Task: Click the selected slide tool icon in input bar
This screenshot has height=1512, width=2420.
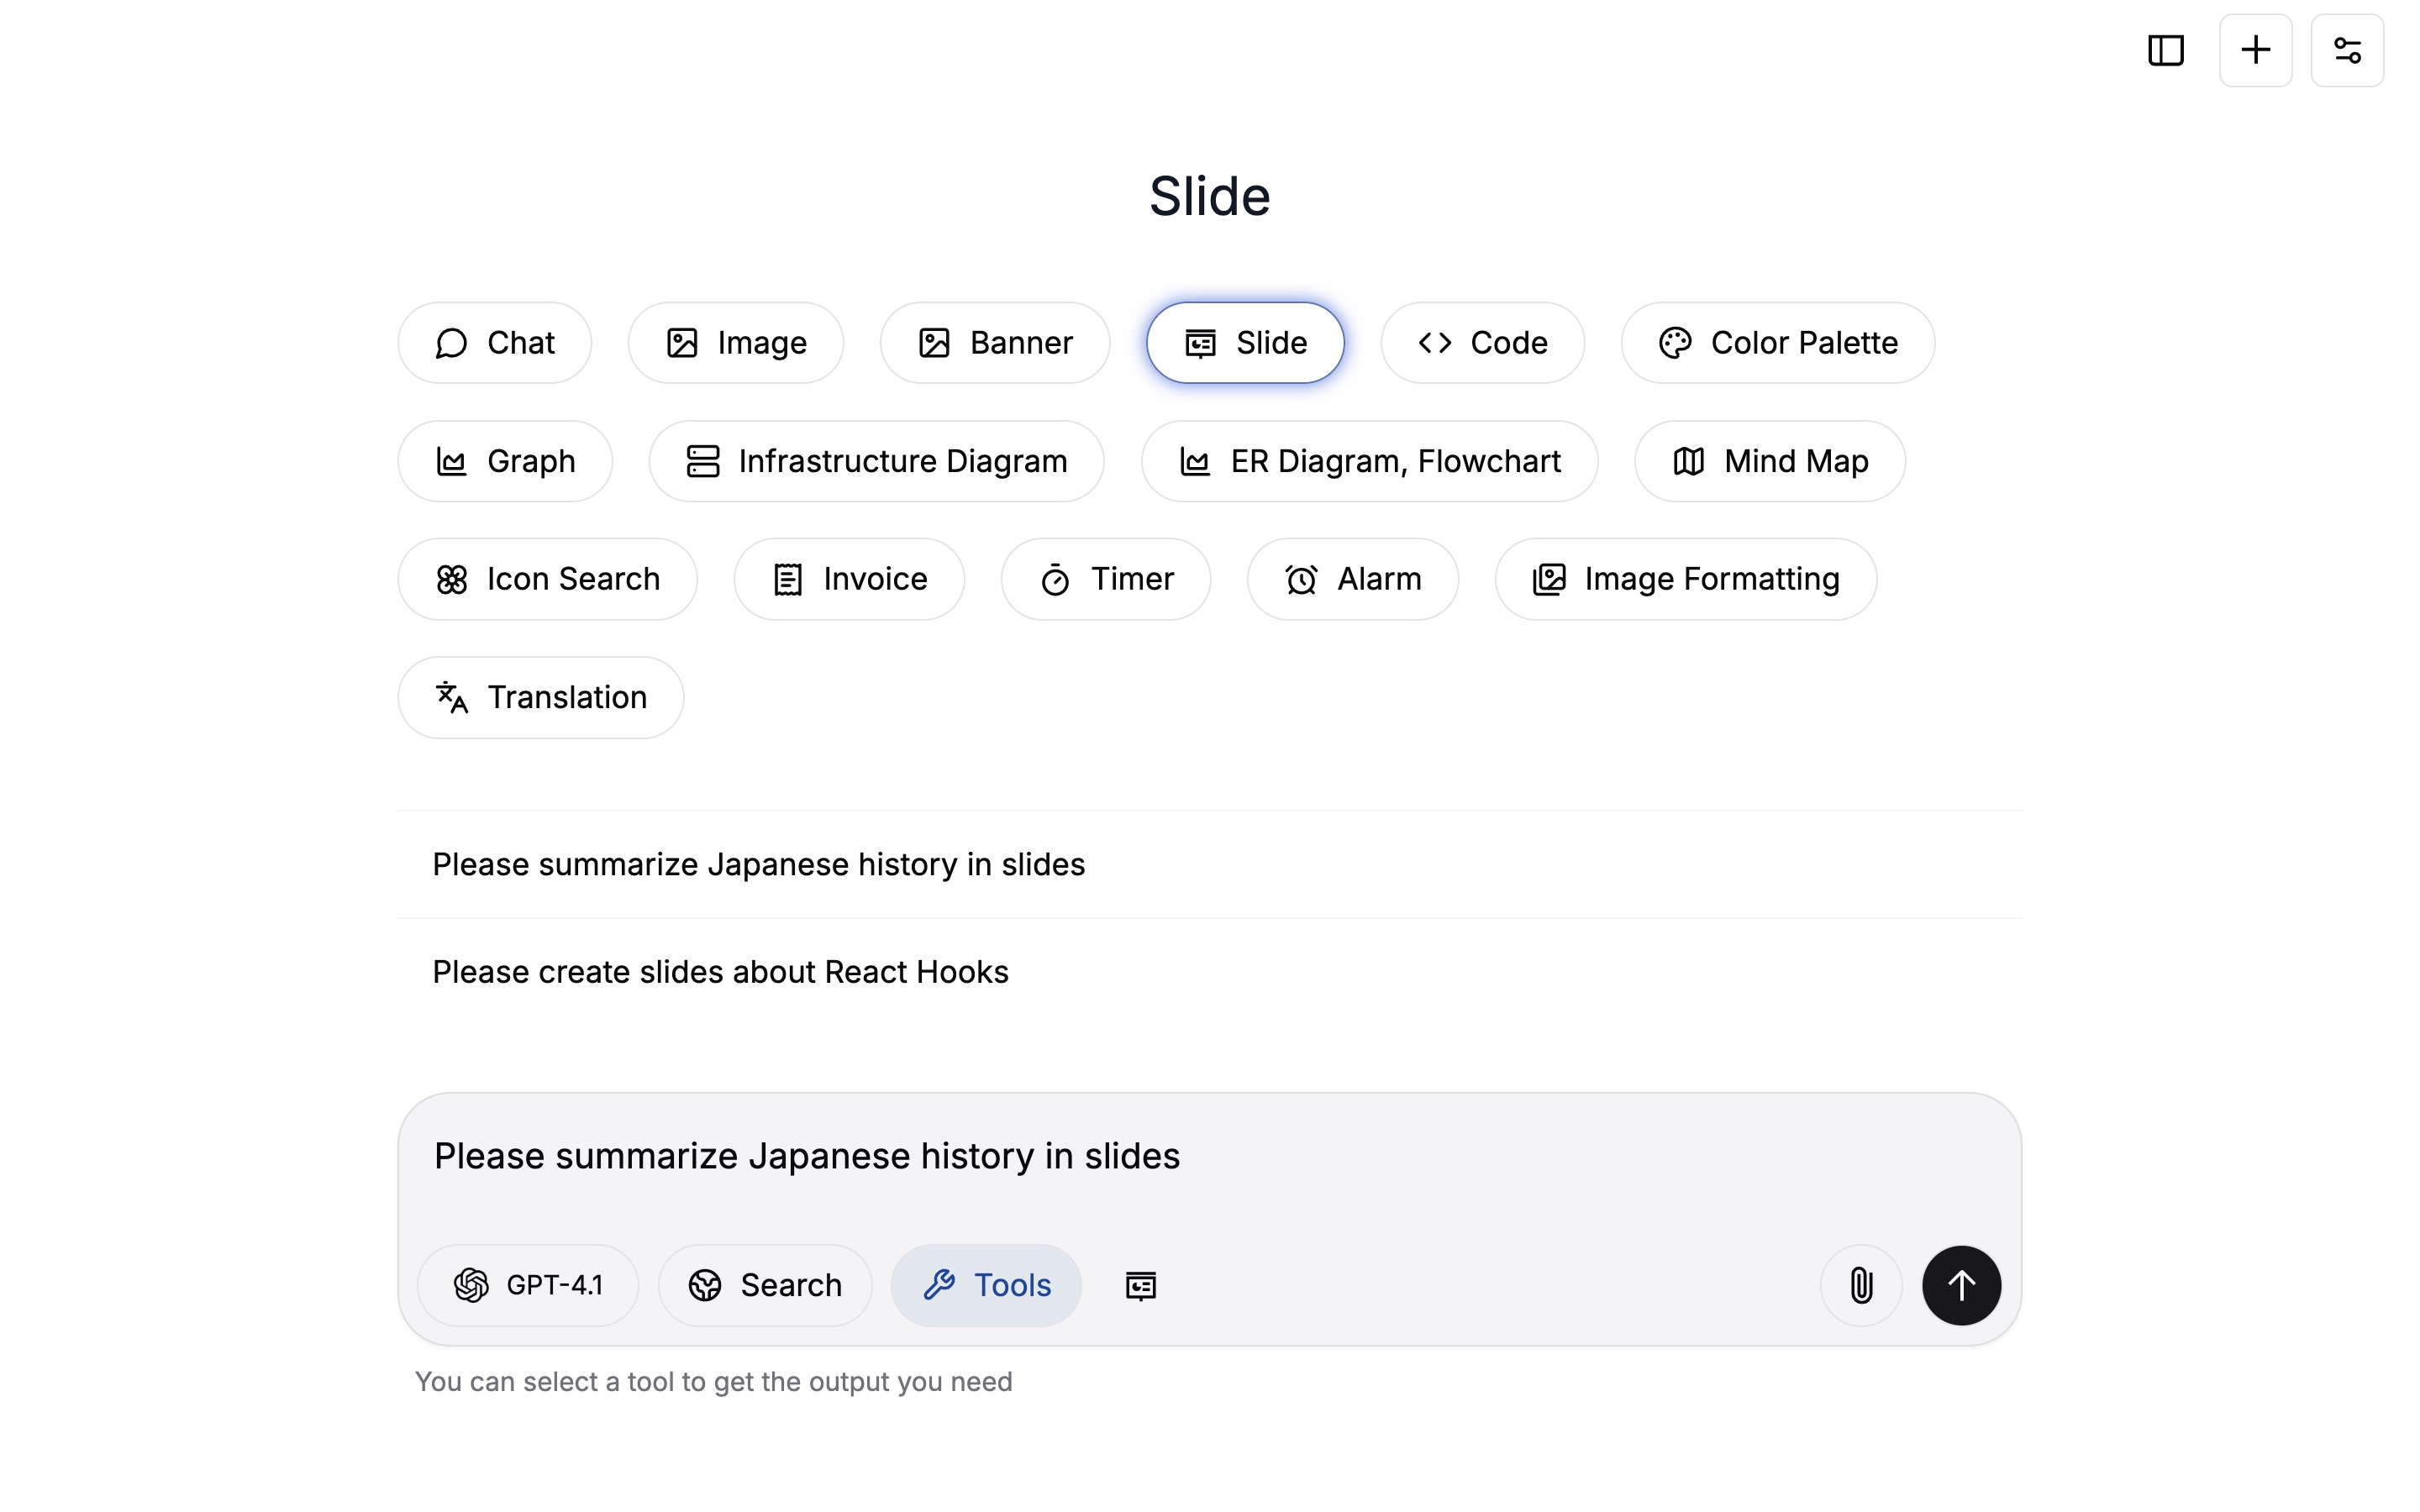Action: click(1140, 1285)
